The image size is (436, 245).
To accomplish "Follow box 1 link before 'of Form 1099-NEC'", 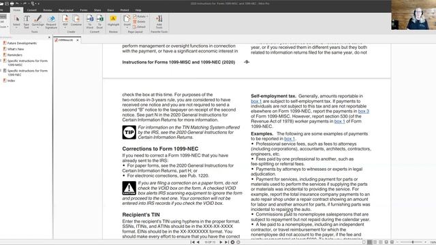I will click(339, 121).
